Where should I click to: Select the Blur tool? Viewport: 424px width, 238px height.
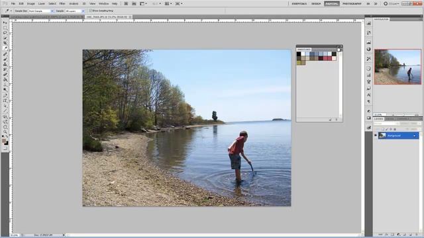(x=5, y=85)
